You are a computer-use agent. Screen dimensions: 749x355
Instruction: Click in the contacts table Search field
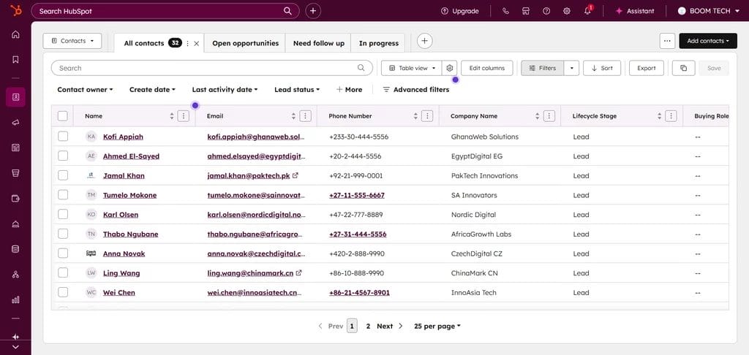(211, 68)
